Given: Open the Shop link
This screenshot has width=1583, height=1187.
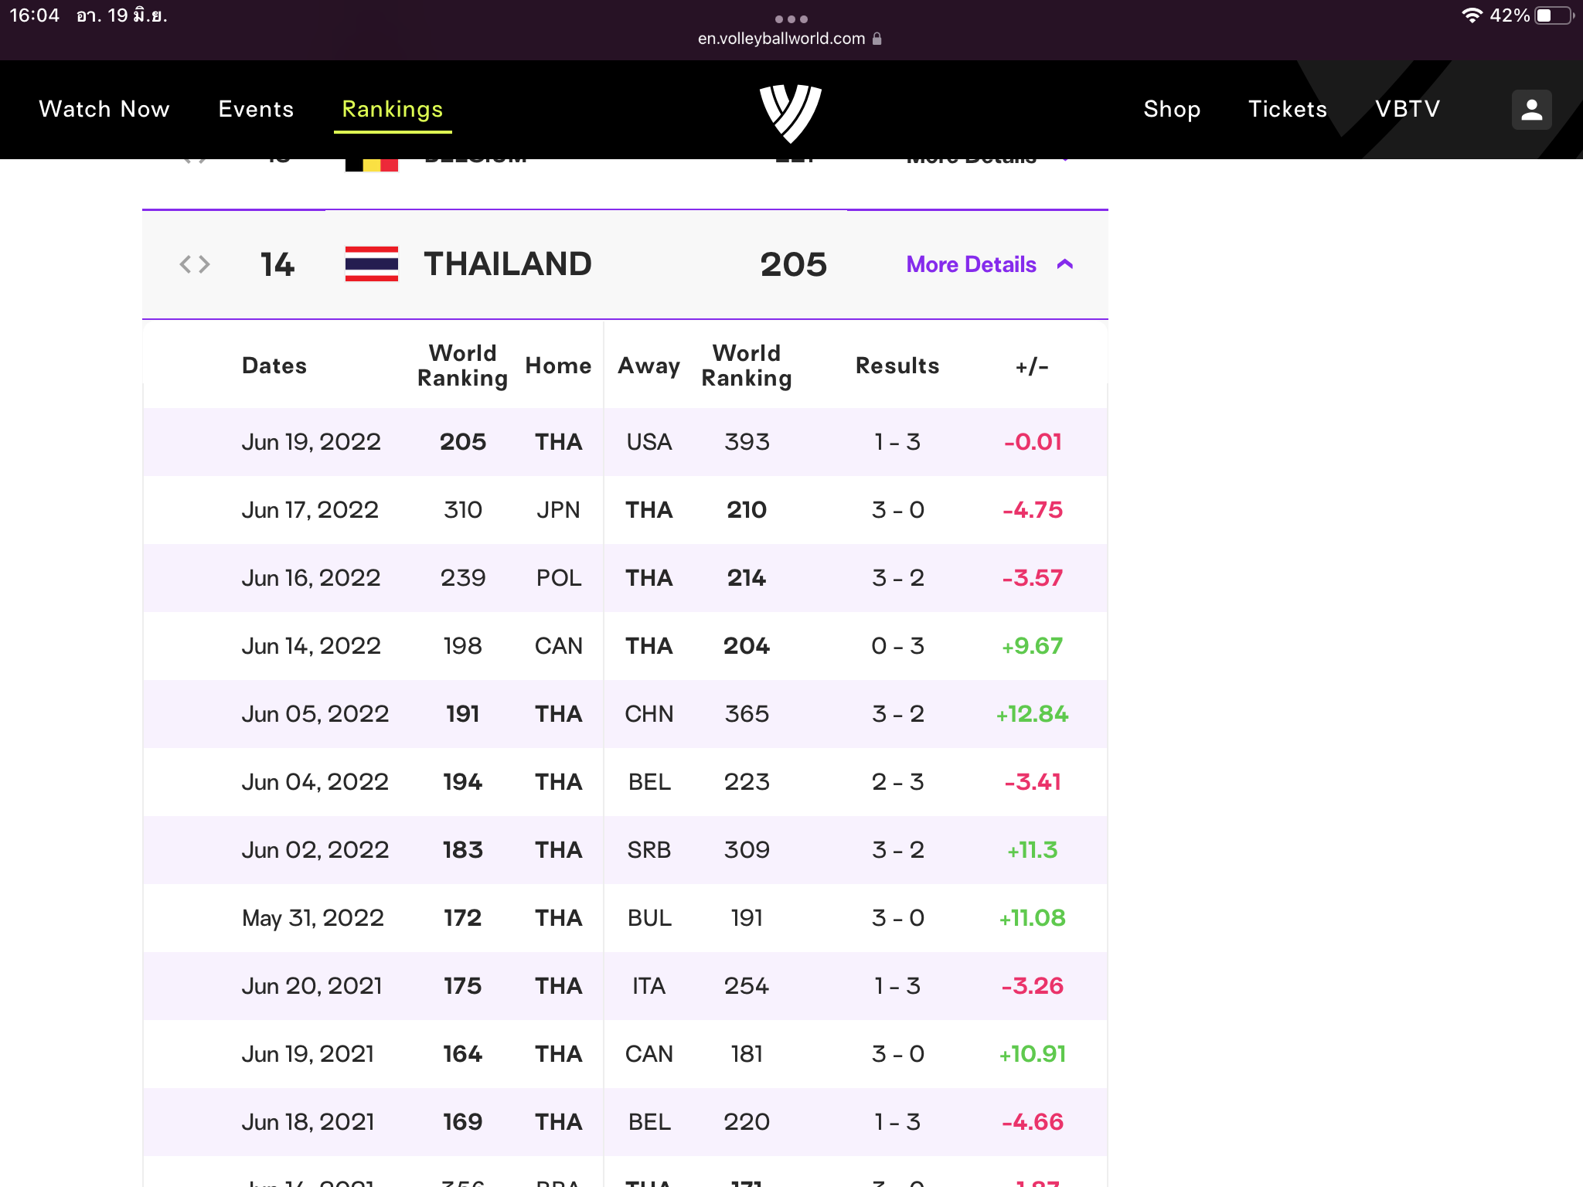Looking at the screenshot, I should pos(1172,109).
